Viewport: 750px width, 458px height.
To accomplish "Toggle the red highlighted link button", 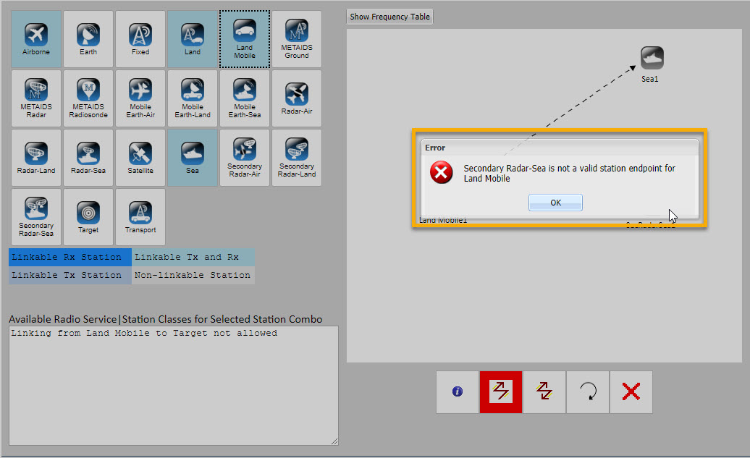I will point(501,391).
